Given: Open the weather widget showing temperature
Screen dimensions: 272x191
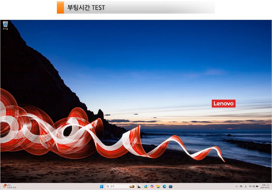Looking at the screenshot, I should click(x=9, y=186).
